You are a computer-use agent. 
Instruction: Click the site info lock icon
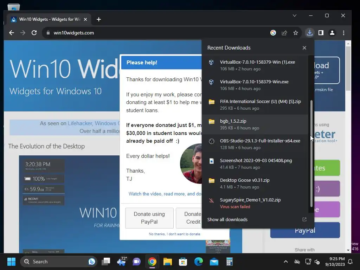(x=48, y=33)
